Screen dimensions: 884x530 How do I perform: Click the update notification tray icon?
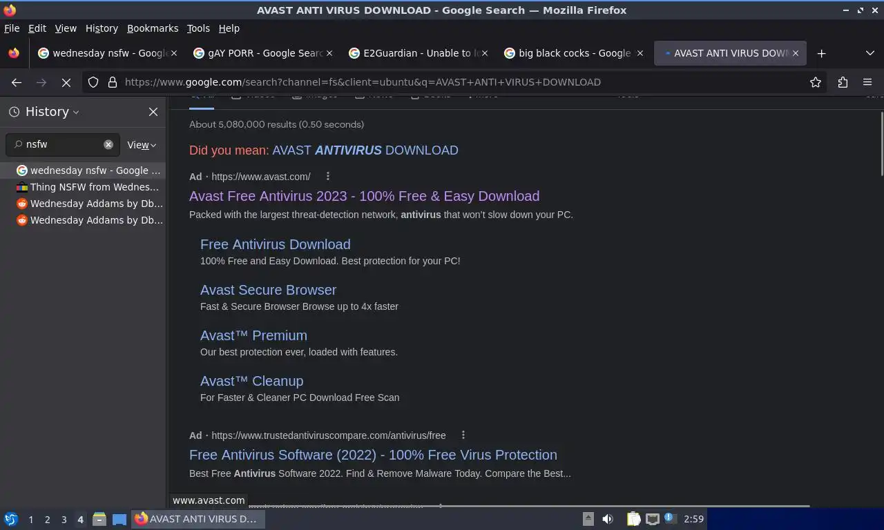pyautogui.click(x=670, y=518)
